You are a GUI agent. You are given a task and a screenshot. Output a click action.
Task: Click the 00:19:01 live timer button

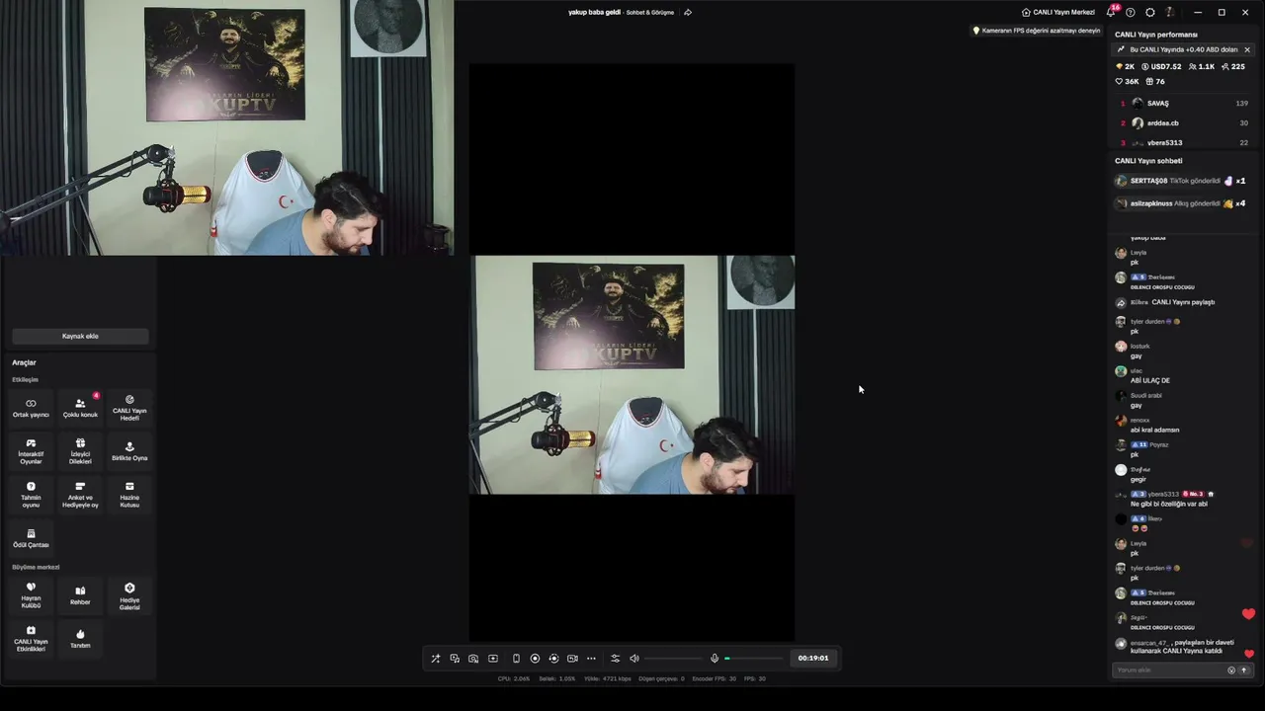tap(813, 659)
